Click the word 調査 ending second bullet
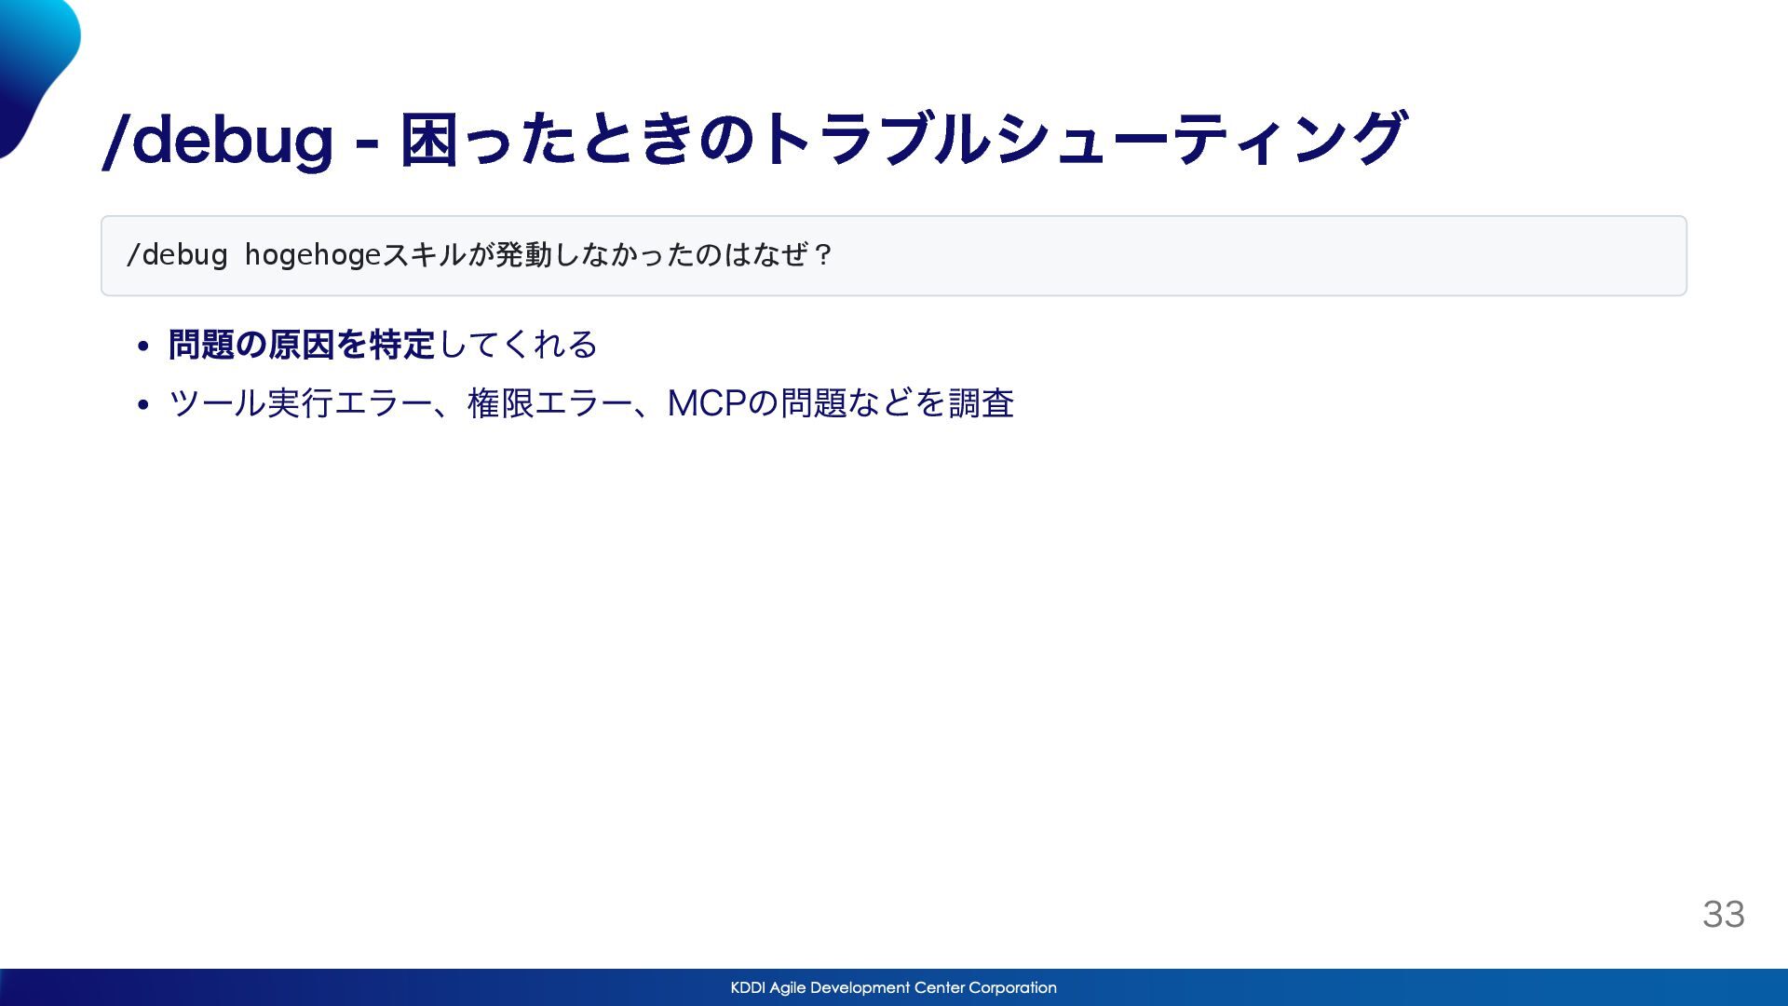1788x1006 pixels. (x=981, y=403)
